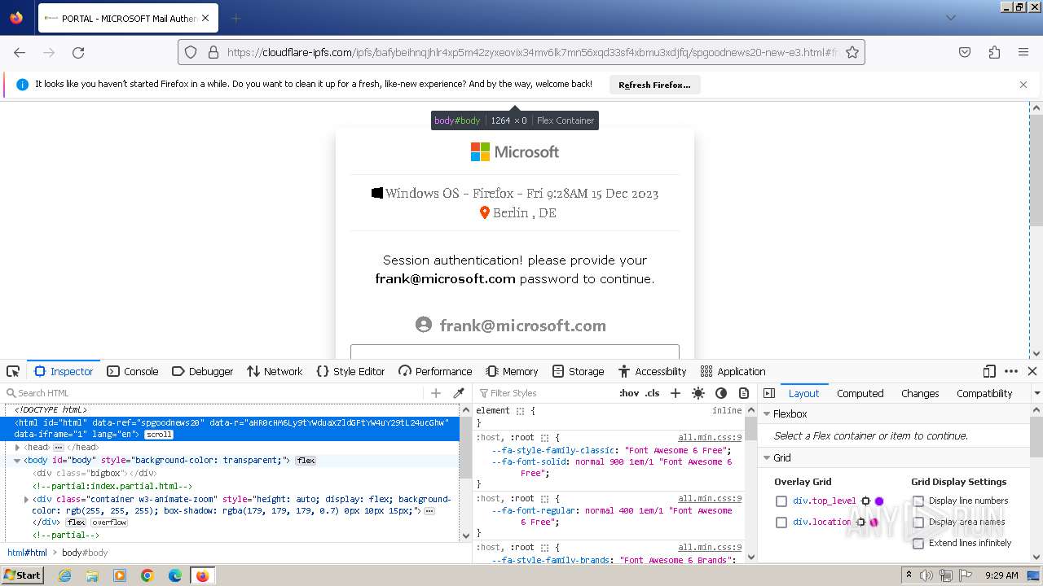Open the Computed sidebar tab
1043x586 pixels.
click(x=860, y=393)
